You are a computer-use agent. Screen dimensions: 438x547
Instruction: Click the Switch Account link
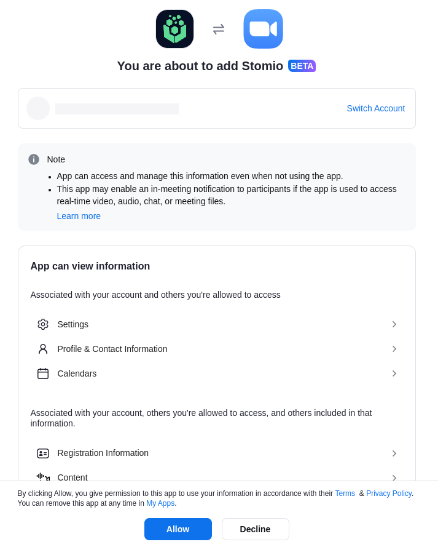(x=375, y=108)
